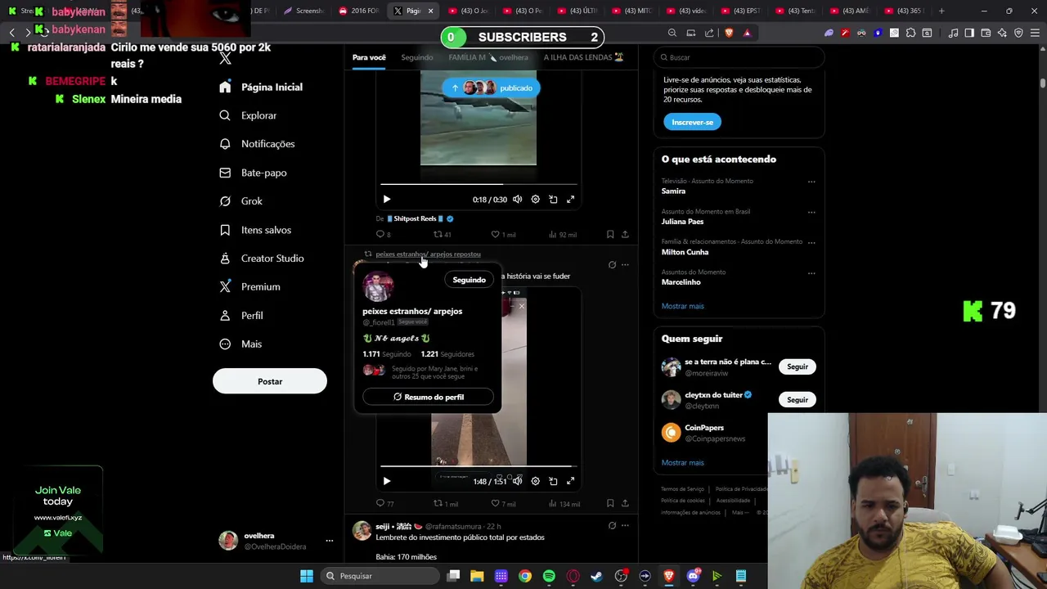Open more options for Marcelinho trend
1047x589 pixels.
(x=811, y=272)
